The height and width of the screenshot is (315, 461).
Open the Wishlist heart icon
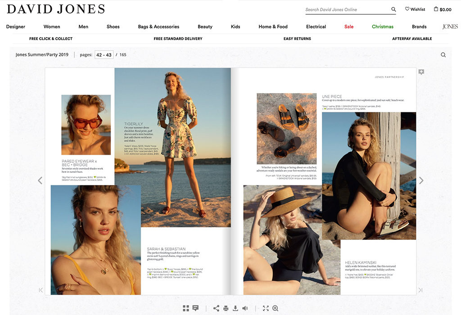click(407, 9)
